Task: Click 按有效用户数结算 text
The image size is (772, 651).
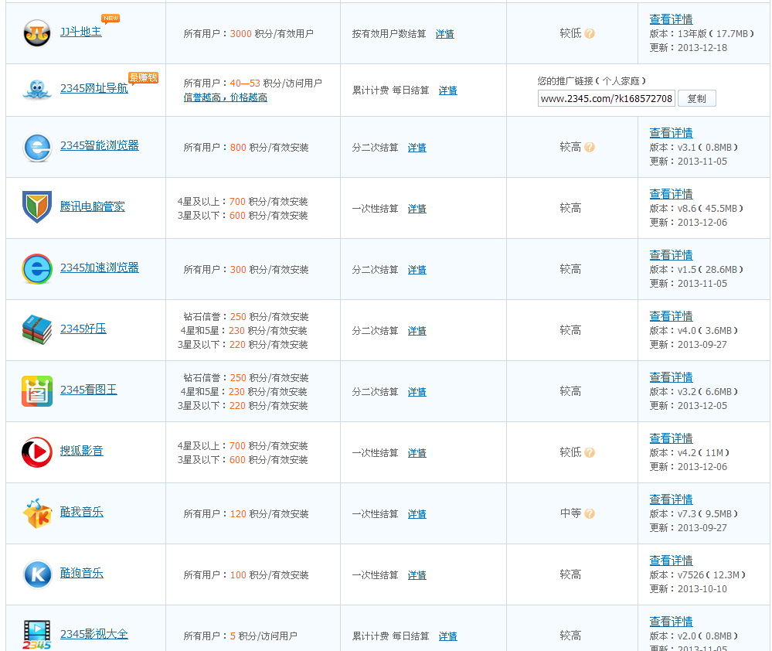Action: coord(389,34)
